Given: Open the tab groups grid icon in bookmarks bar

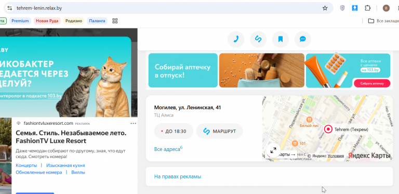Looking at the screenshot, I should point(115,21).
